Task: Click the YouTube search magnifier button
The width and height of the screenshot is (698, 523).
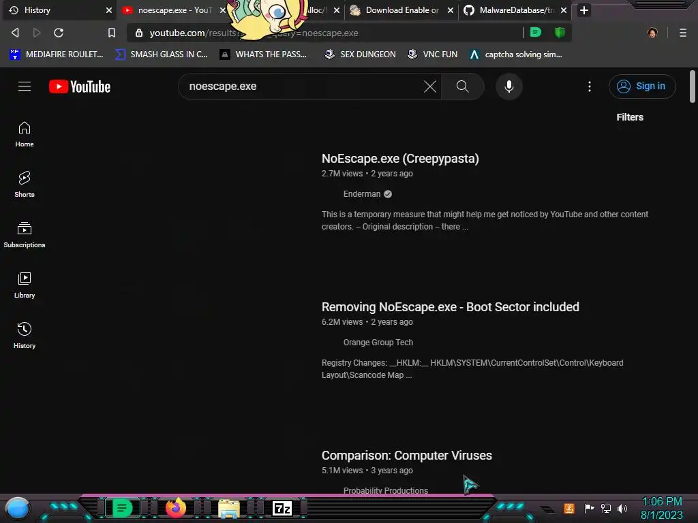Action: 463,86
